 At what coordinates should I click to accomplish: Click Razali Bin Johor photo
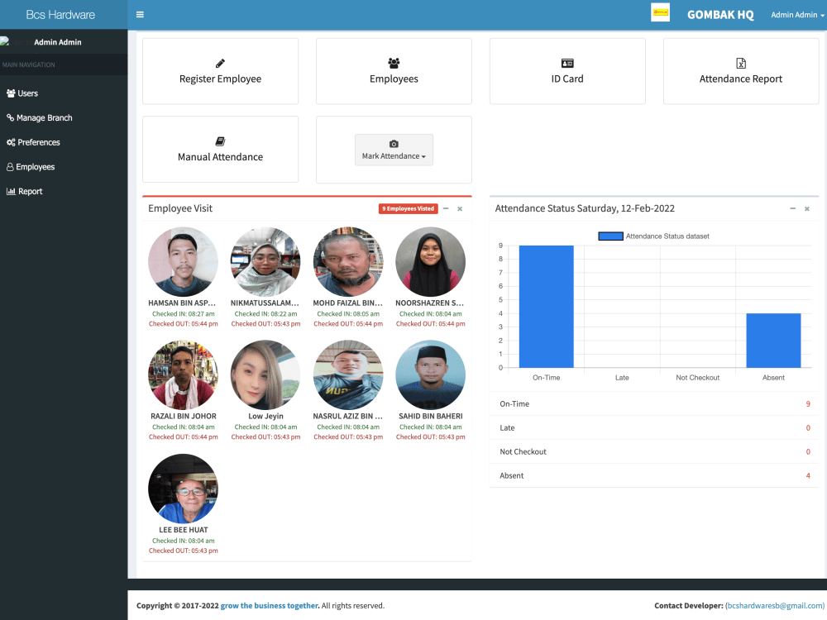tap(183, 374)
